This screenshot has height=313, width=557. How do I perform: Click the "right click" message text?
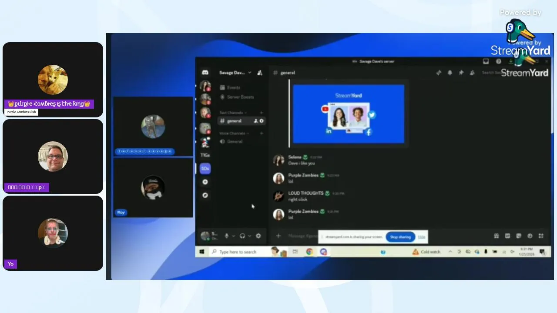[x=298, y=200]
